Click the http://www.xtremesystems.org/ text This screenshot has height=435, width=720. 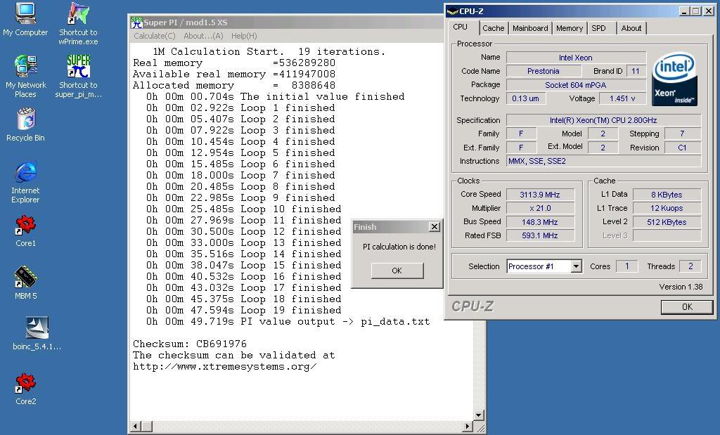(x=224, y=367)
